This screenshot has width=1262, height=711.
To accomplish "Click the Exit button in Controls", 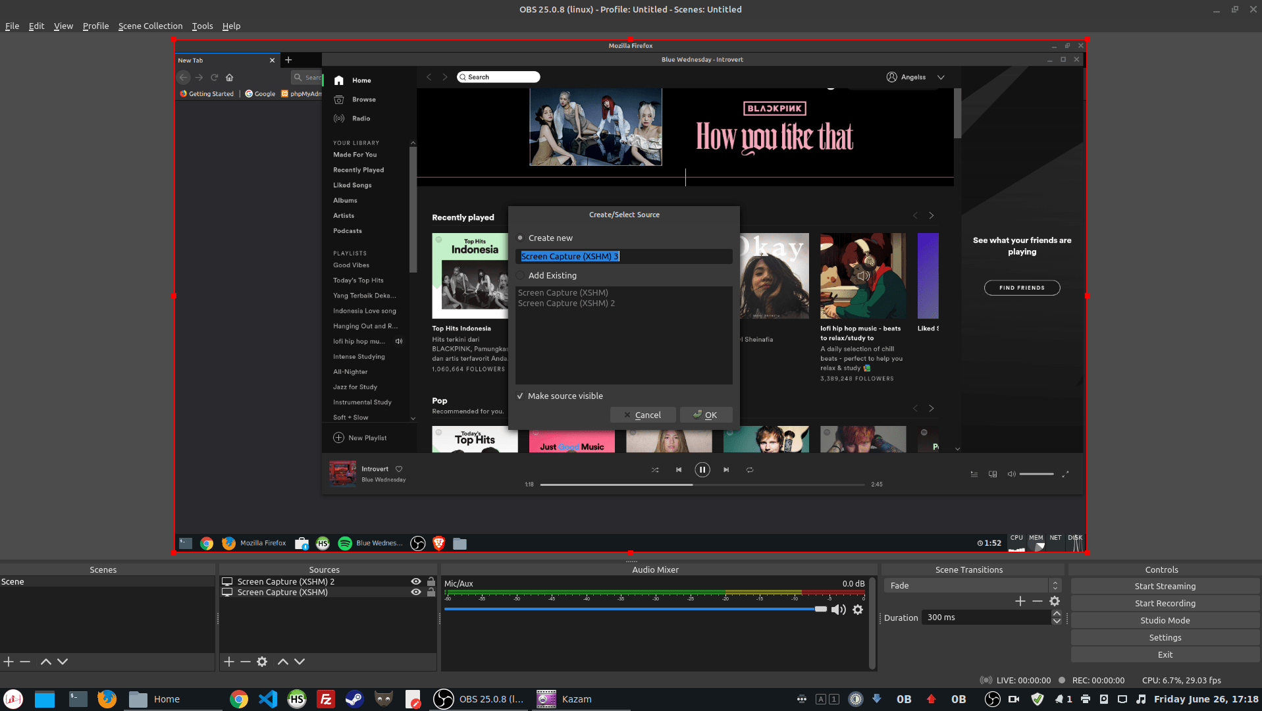I will pos(1165,655).
